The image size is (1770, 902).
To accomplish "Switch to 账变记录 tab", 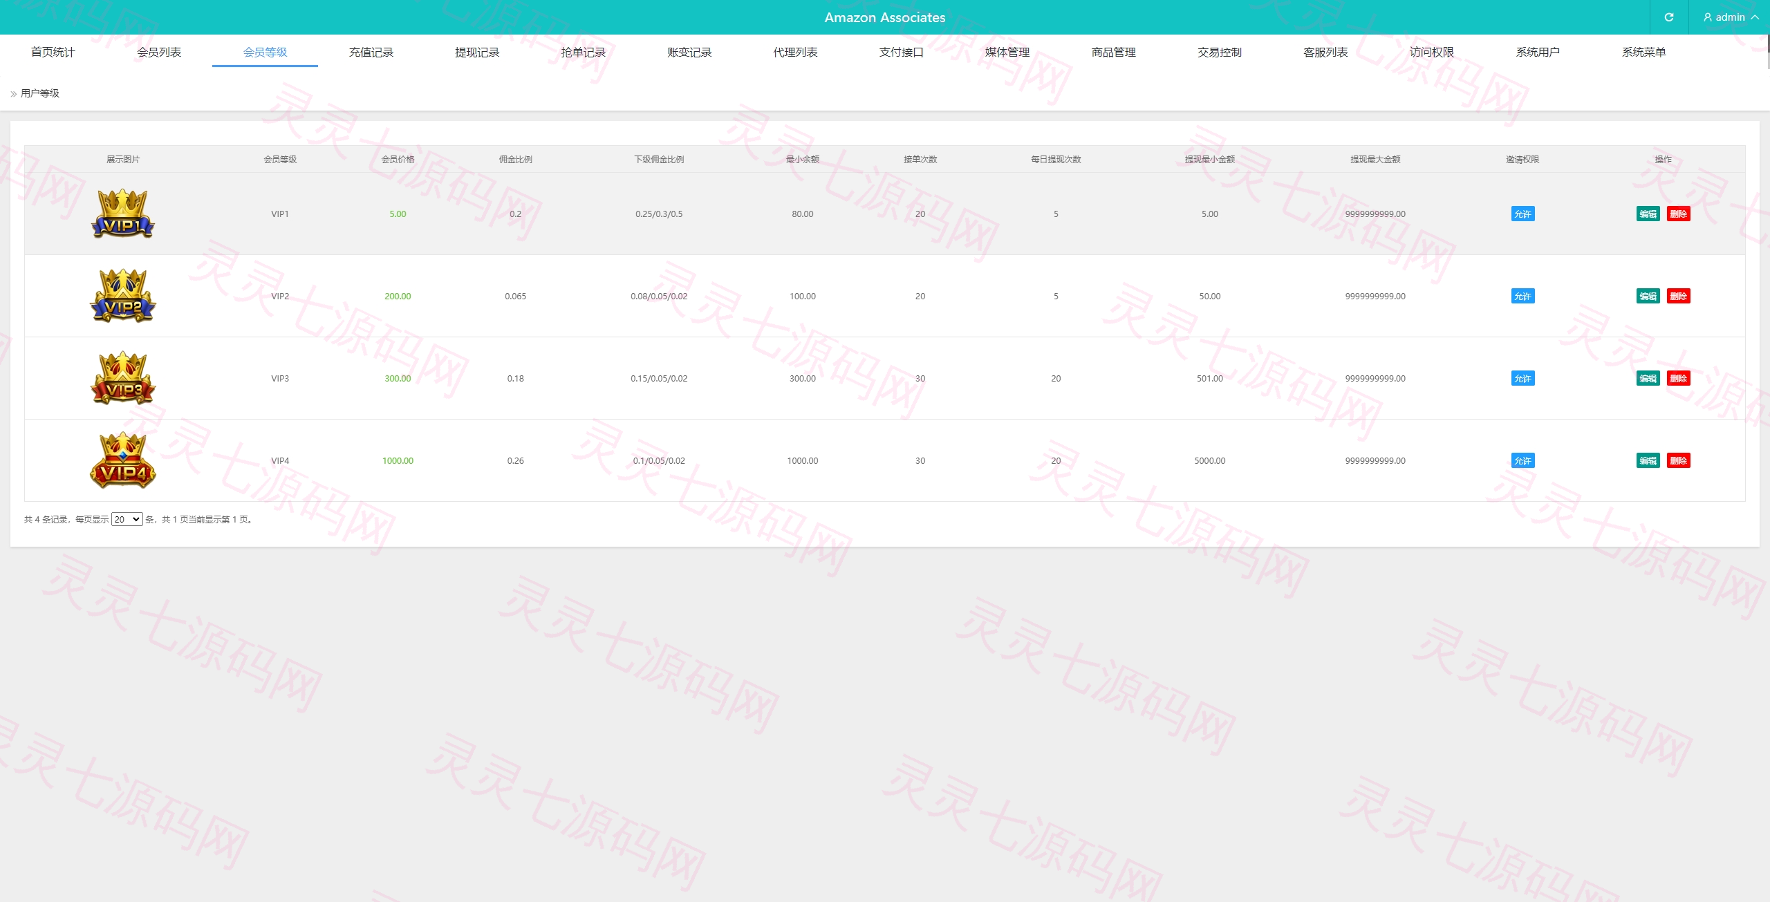I will (689, 52).
